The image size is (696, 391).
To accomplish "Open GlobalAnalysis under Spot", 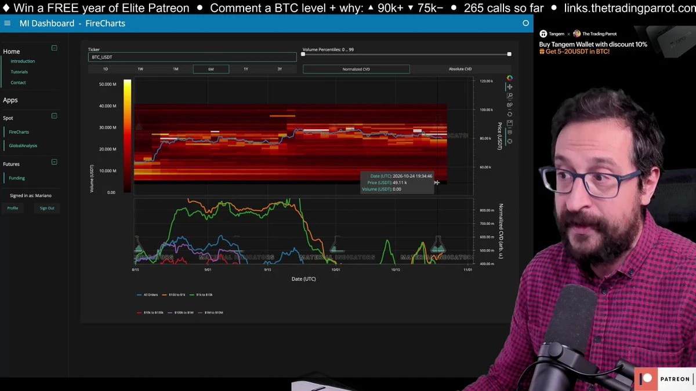I will tap(23, 146).
